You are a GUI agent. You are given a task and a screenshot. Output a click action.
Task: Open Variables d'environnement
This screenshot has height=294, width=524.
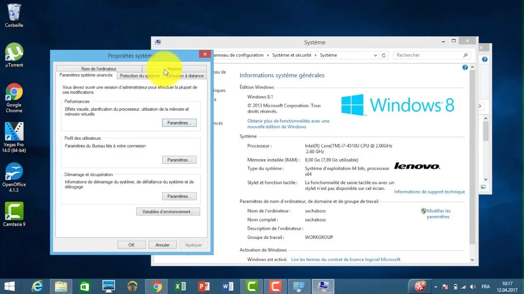pyautogui.click(x=168, y=212)
